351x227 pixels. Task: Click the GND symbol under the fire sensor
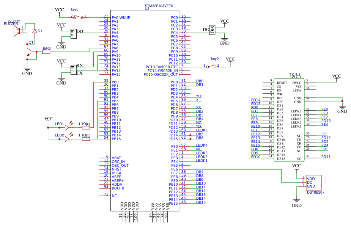(x=61, y=45)
